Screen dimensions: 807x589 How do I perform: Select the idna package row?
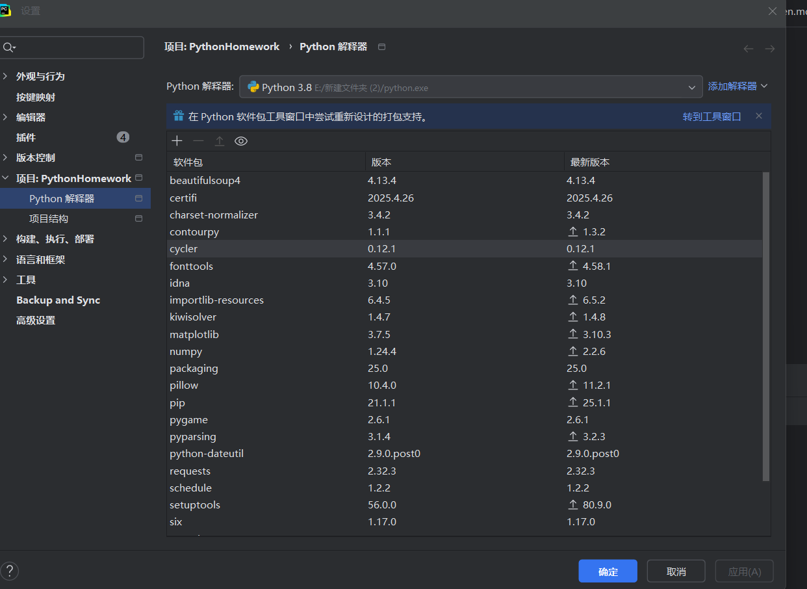[465, 283]
